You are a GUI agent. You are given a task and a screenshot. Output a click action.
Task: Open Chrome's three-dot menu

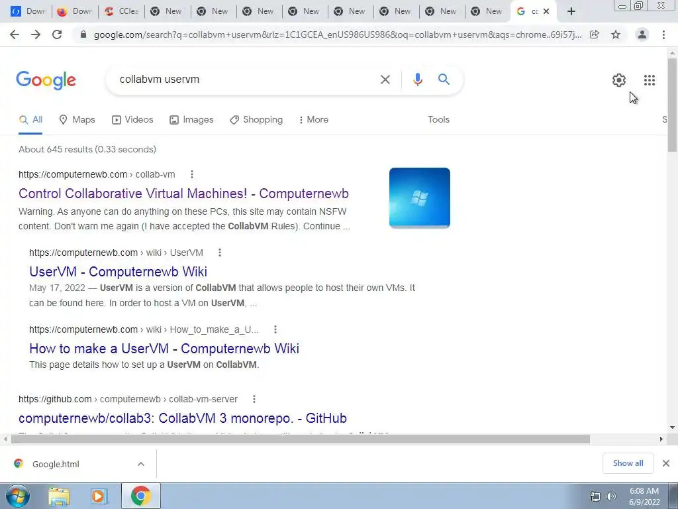[663, 34]
